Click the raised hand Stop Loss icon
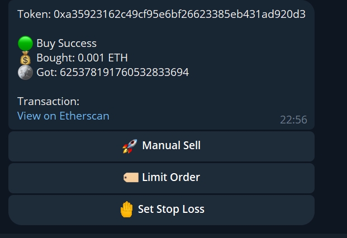The width and height of the screenshot is (347, 238). 127,210
